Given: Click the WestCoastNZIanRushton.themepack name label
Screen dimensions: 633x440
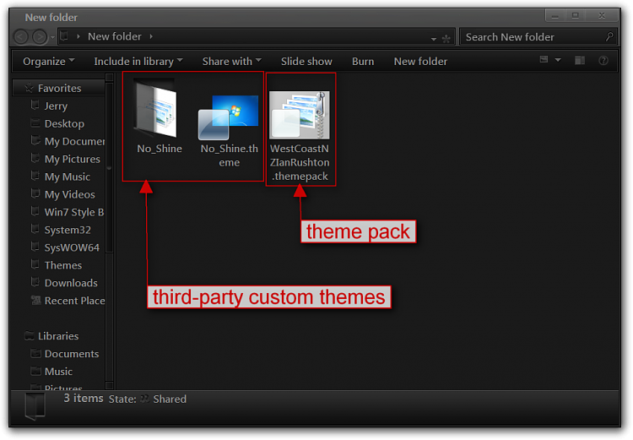Looking at the screenshot, I should [300, 162].
